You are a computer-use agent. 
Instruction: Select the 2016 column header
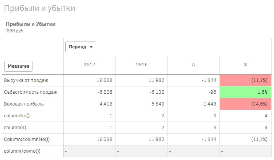coord(141,65)
